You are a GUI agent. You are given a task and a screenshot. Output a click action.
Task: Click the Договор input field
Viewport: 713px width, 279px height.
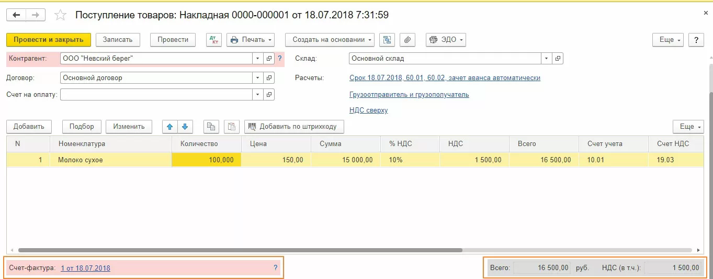click(x=156, y=78)
